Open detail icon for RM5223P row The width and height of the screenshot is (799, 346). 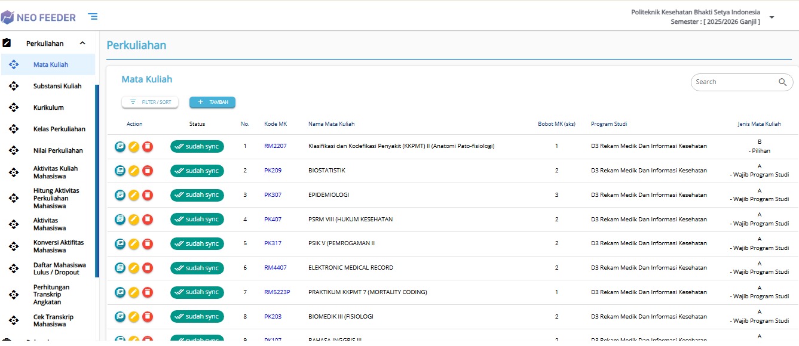[x=120, y=292]
